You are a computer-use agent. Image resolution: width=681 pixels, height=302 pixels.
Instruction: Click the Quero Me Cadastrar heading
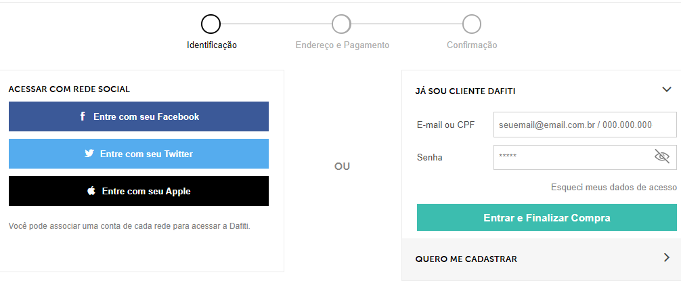465,259
